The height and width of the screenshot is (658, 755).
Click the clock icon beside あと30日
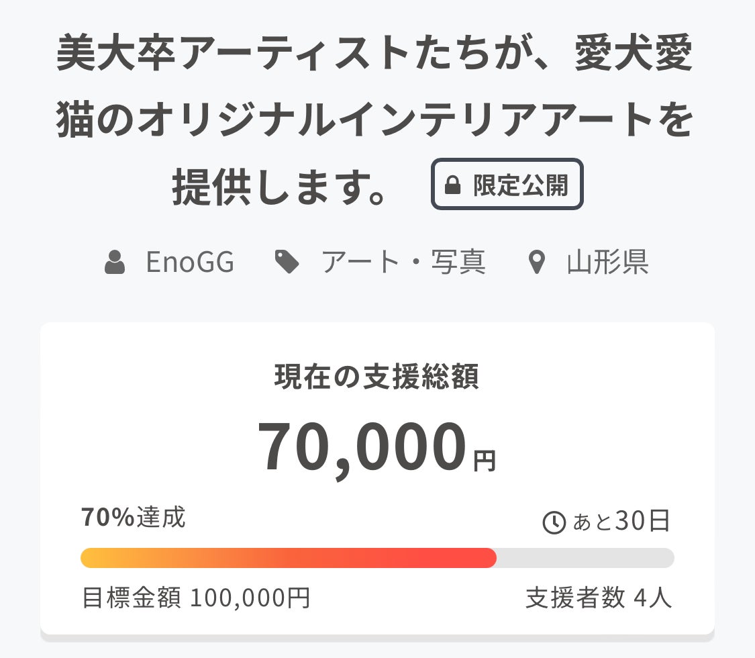pos(554,522)
